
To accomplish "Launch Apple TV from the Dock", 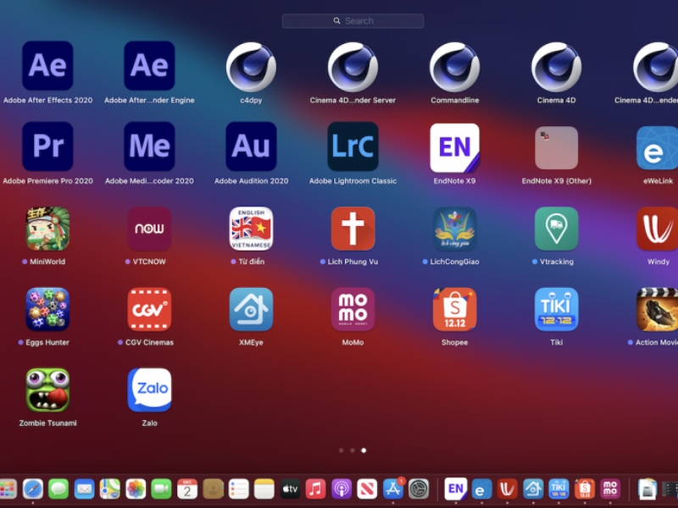I will click(290, 489).
